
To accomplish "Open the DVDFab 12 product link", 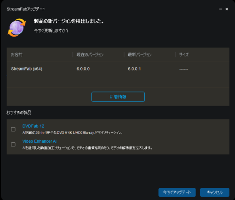I will (33, 126).
